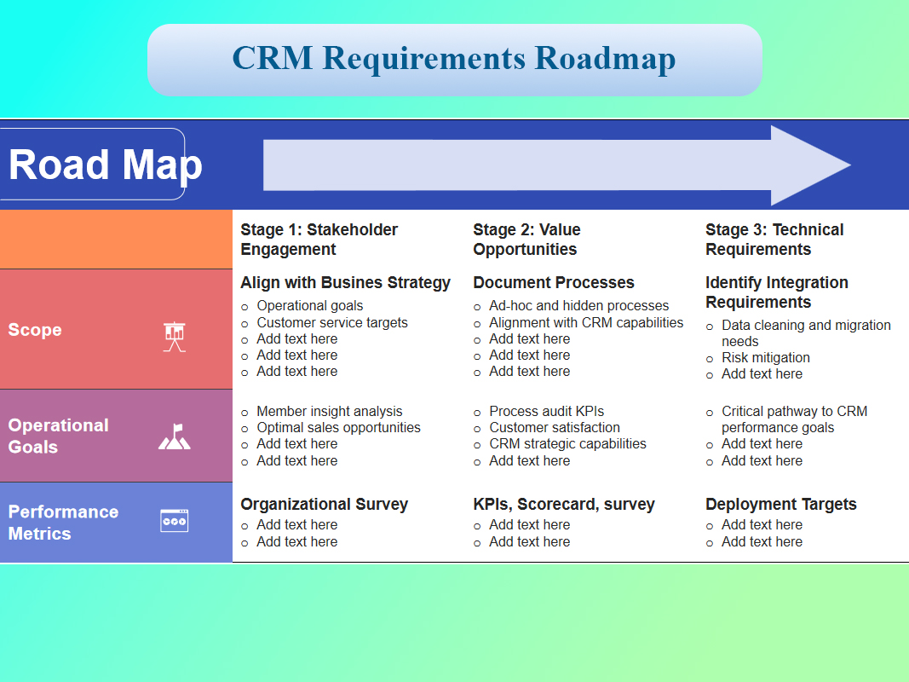Select the Identify Integration Requirements subheading
Viewport: 909px width, 682px height.
pos(777,292)
